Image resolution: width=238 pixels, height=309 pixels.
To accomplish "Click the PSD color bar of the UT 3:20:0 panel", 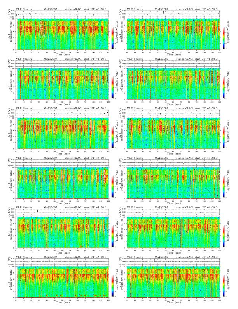I will (113, 186).
